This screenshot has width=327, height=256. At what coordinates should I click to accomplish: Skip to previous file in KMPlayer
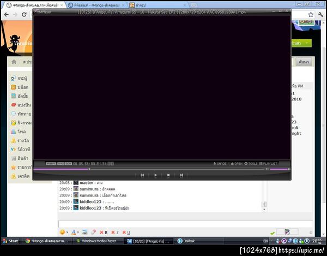pos(142,175)
